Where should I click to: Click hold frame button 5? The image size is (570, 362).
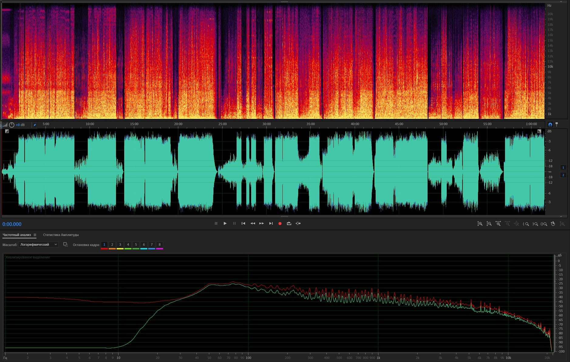136,244
